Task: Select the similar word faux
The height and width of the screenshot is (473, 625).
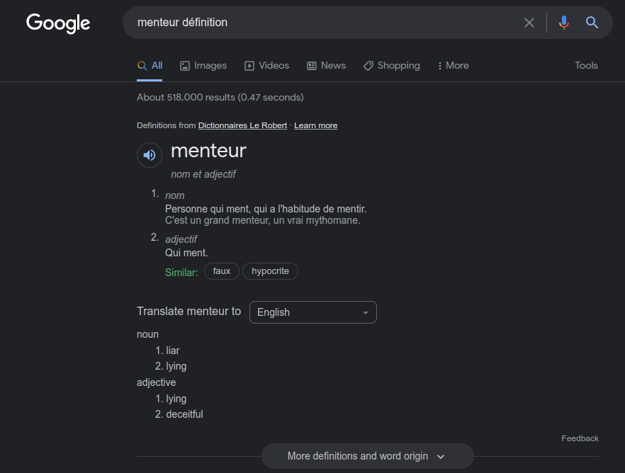Action: [x=222, y=271]
